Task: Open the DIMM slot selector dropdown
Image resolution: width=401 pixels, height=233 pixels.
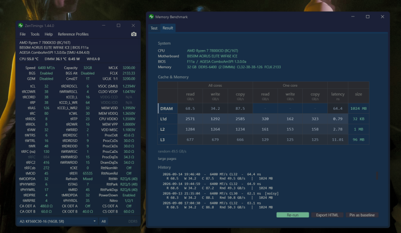Action: pos(57,221)
